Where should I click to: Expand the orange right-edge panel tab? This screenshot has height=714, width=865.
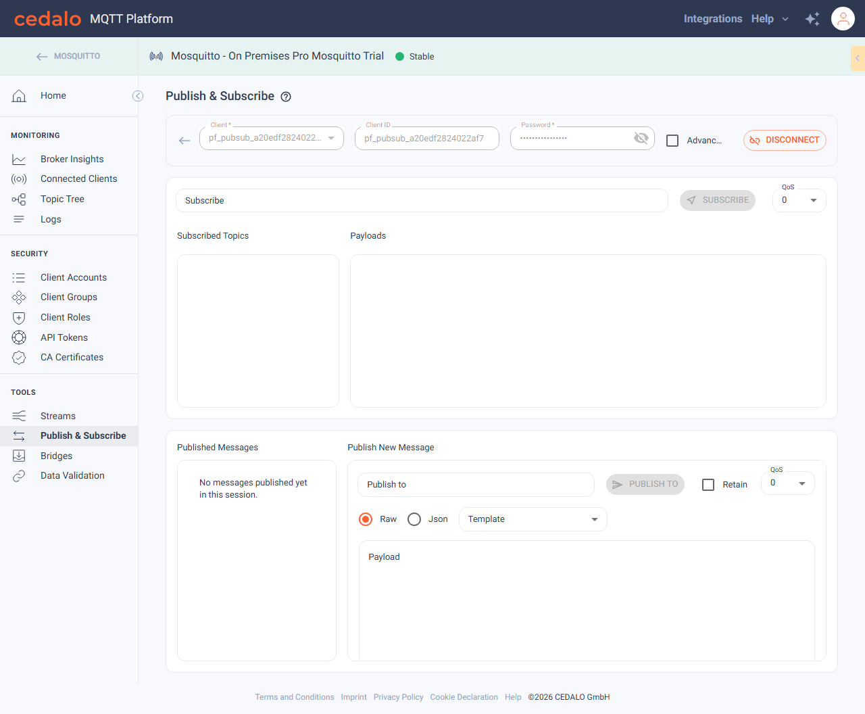pyautogui.click(x=858, y=58)
